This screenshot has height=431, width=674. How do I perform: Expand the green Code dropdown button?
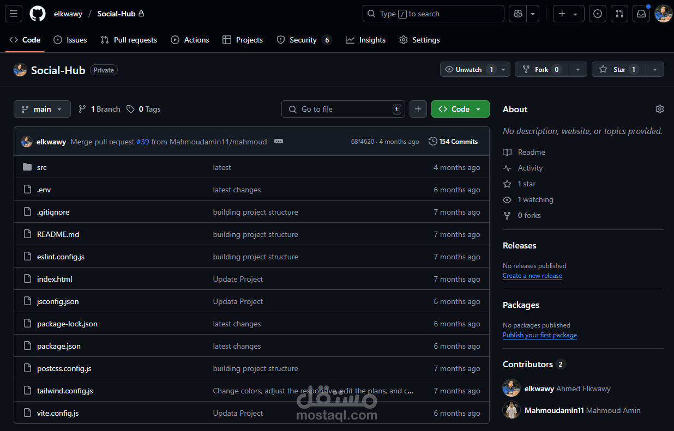click(x=460, y=109)
